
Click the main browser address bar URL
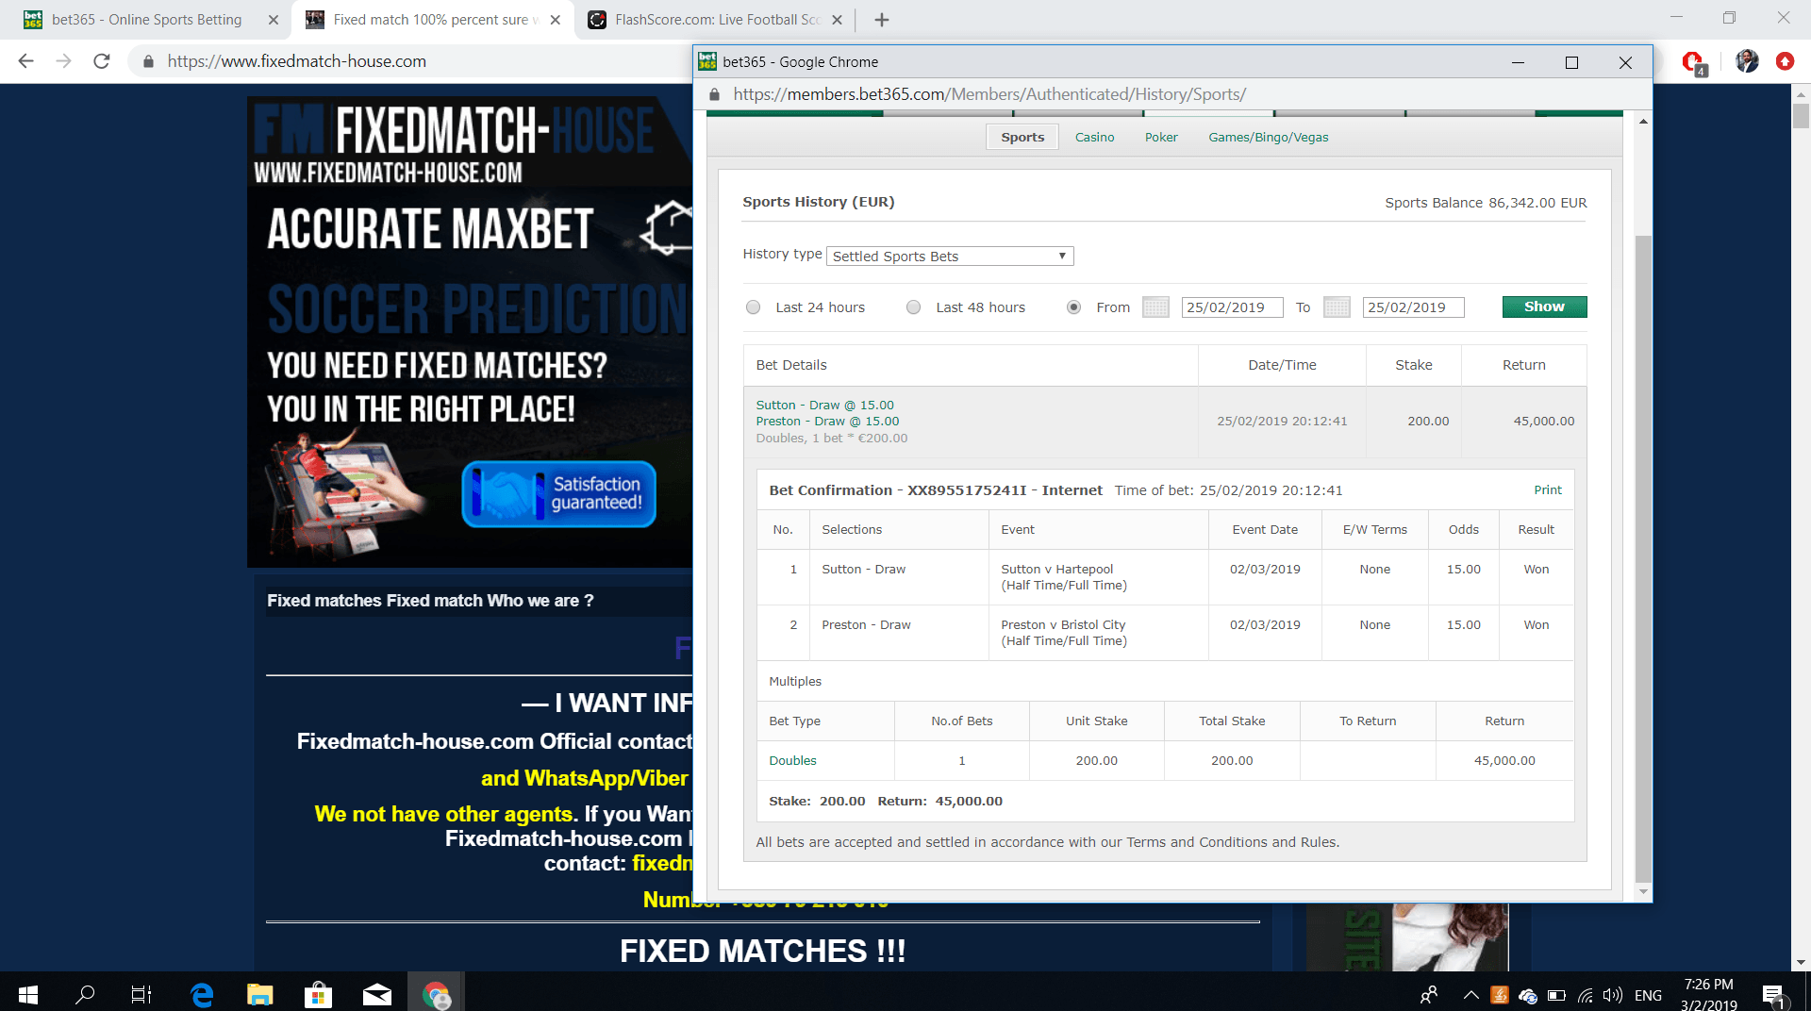click(x=296, y=61)
